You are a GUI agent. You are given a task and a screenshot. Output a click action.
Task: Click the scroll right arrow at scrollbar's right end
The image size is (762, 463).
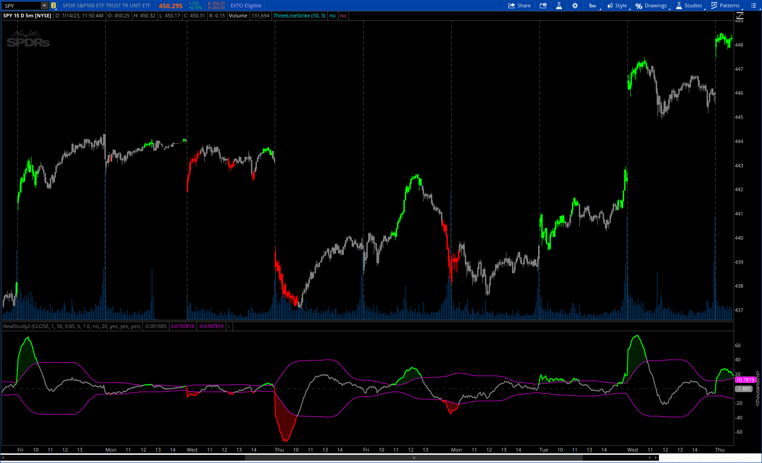pyautogui.click(x=656, y=458)
